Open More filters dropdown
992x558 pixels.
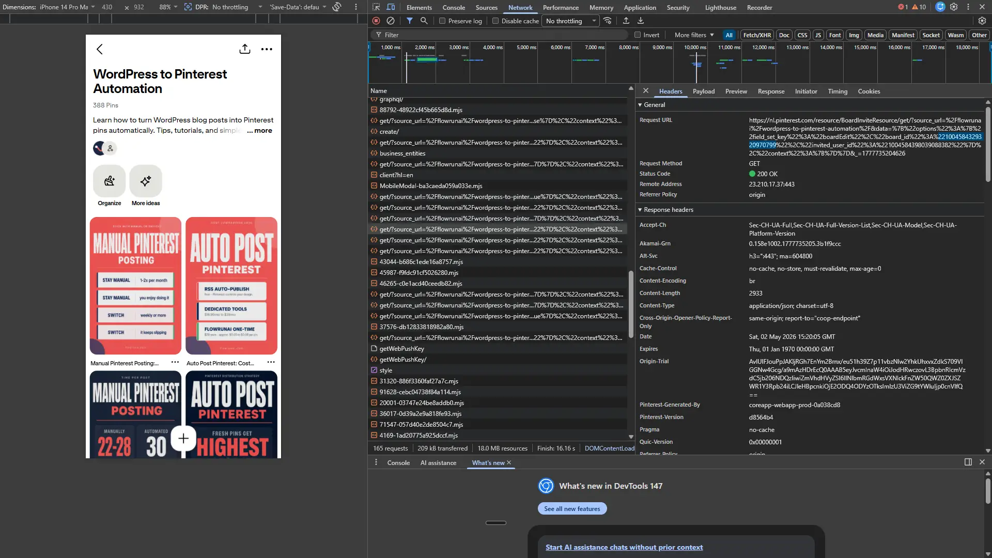694,35
